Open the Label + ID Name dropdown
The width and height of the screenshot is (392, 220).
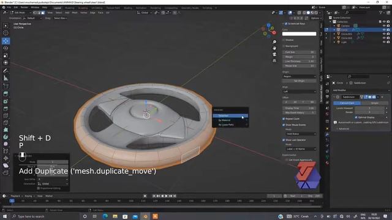click(x=301, y=149)
